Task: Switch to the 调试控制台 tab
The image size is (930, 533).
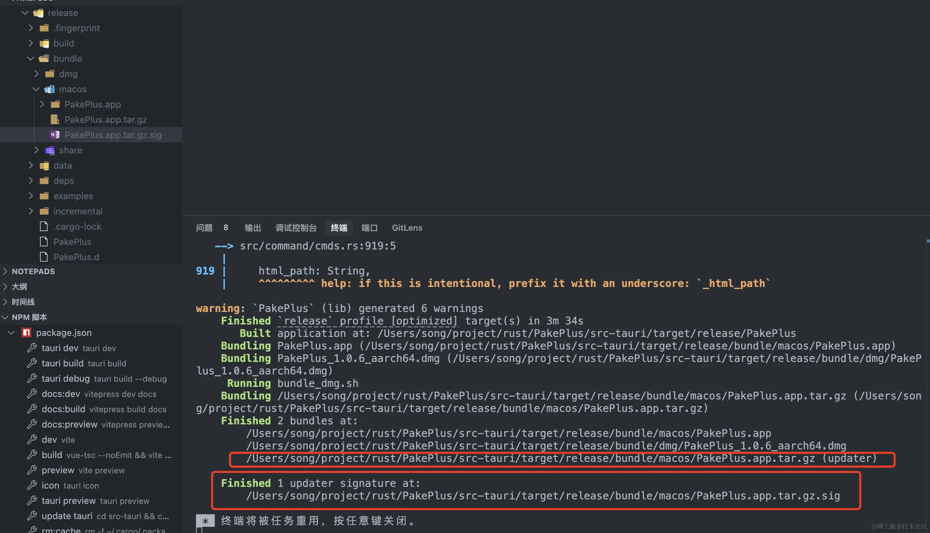Action: coord(295,228)
